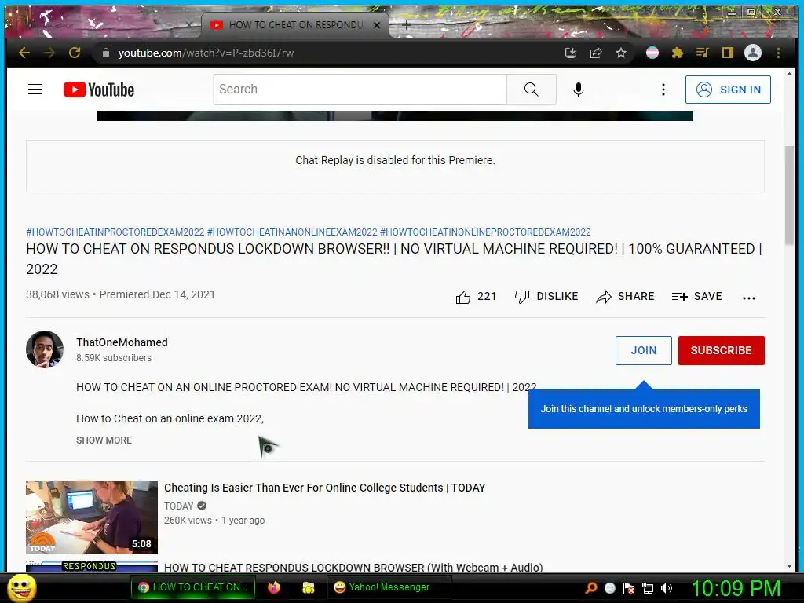Image resolution: width=804 pixels, height=603 pixels.
Task: Open 'Cheating Is Easier Than Ever' video title
Action: click(324, 487)
